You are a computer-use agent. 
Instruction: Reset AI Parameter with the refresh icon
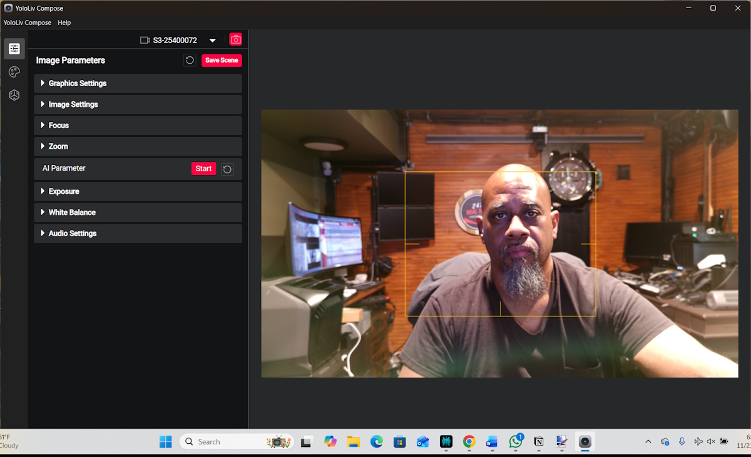click(228, 169)
